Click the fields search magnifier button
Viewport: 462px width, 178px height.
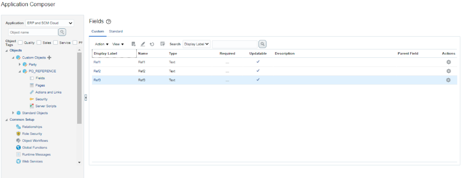(263, 44)
